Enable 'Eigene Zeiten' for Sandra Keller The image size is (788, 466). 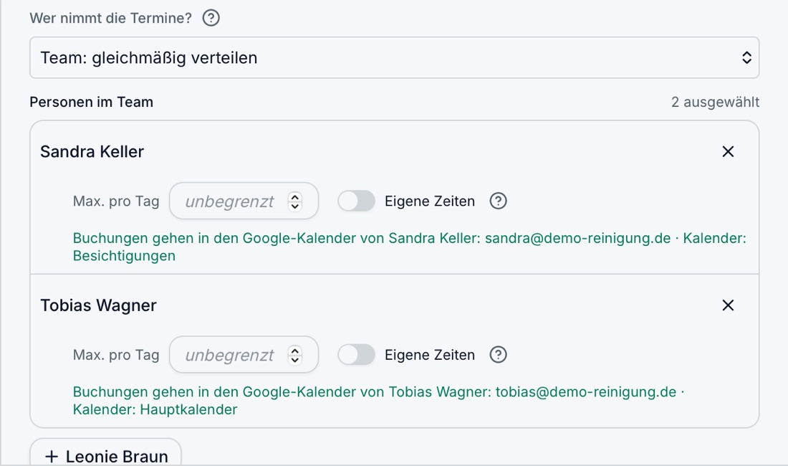(x=356, y=201)
